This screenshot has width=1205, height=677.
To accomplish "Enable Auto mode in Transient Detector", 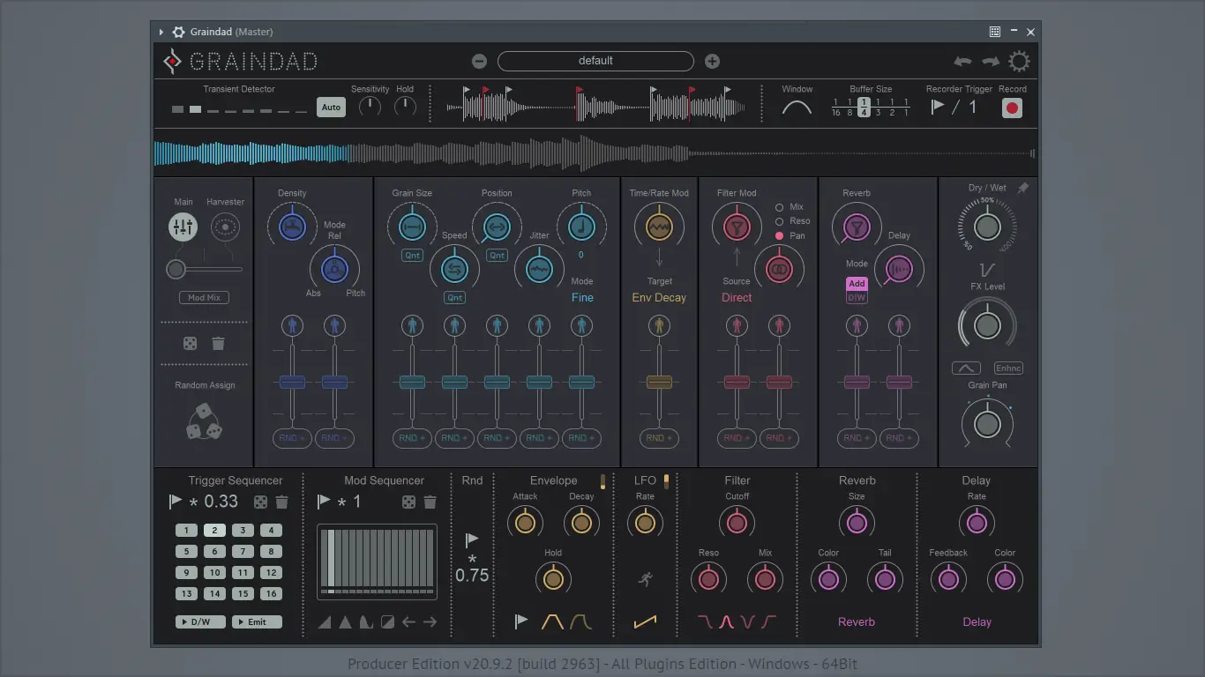I will point(331,107).
